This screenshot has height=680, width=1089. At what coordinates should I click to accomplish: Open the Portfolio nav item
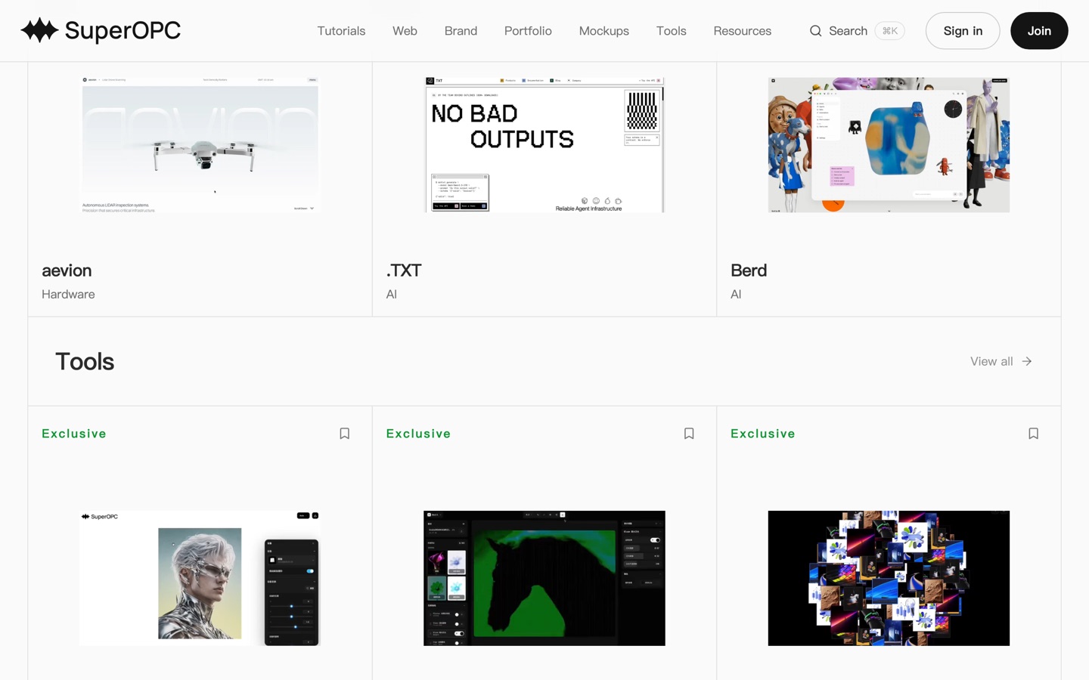(x=528, y=31)
